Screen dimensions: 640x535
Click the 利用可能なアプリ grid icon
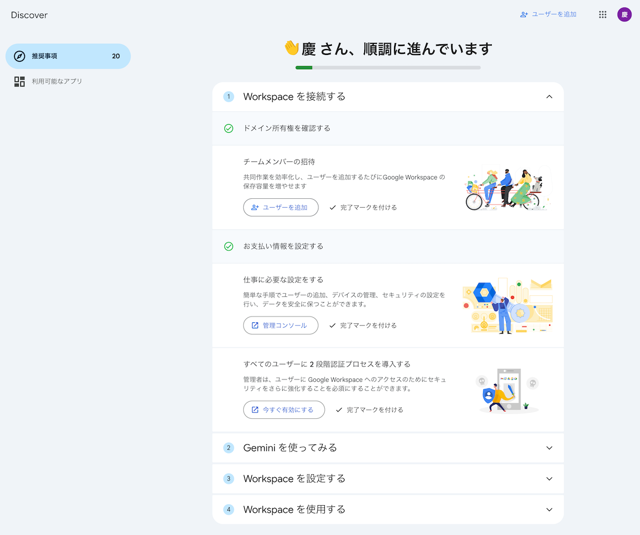[20, 82]
